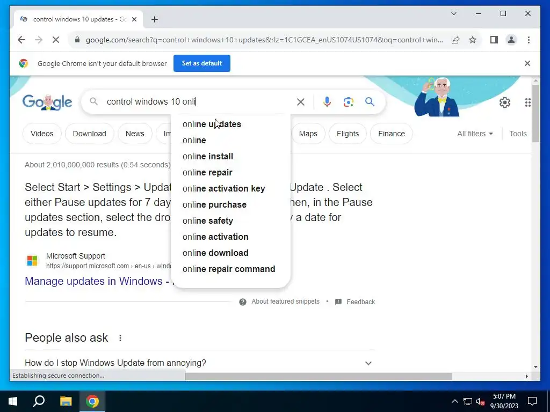
Task: Close the 'control windows 10 updates' tab
Action: click(134, 19)
